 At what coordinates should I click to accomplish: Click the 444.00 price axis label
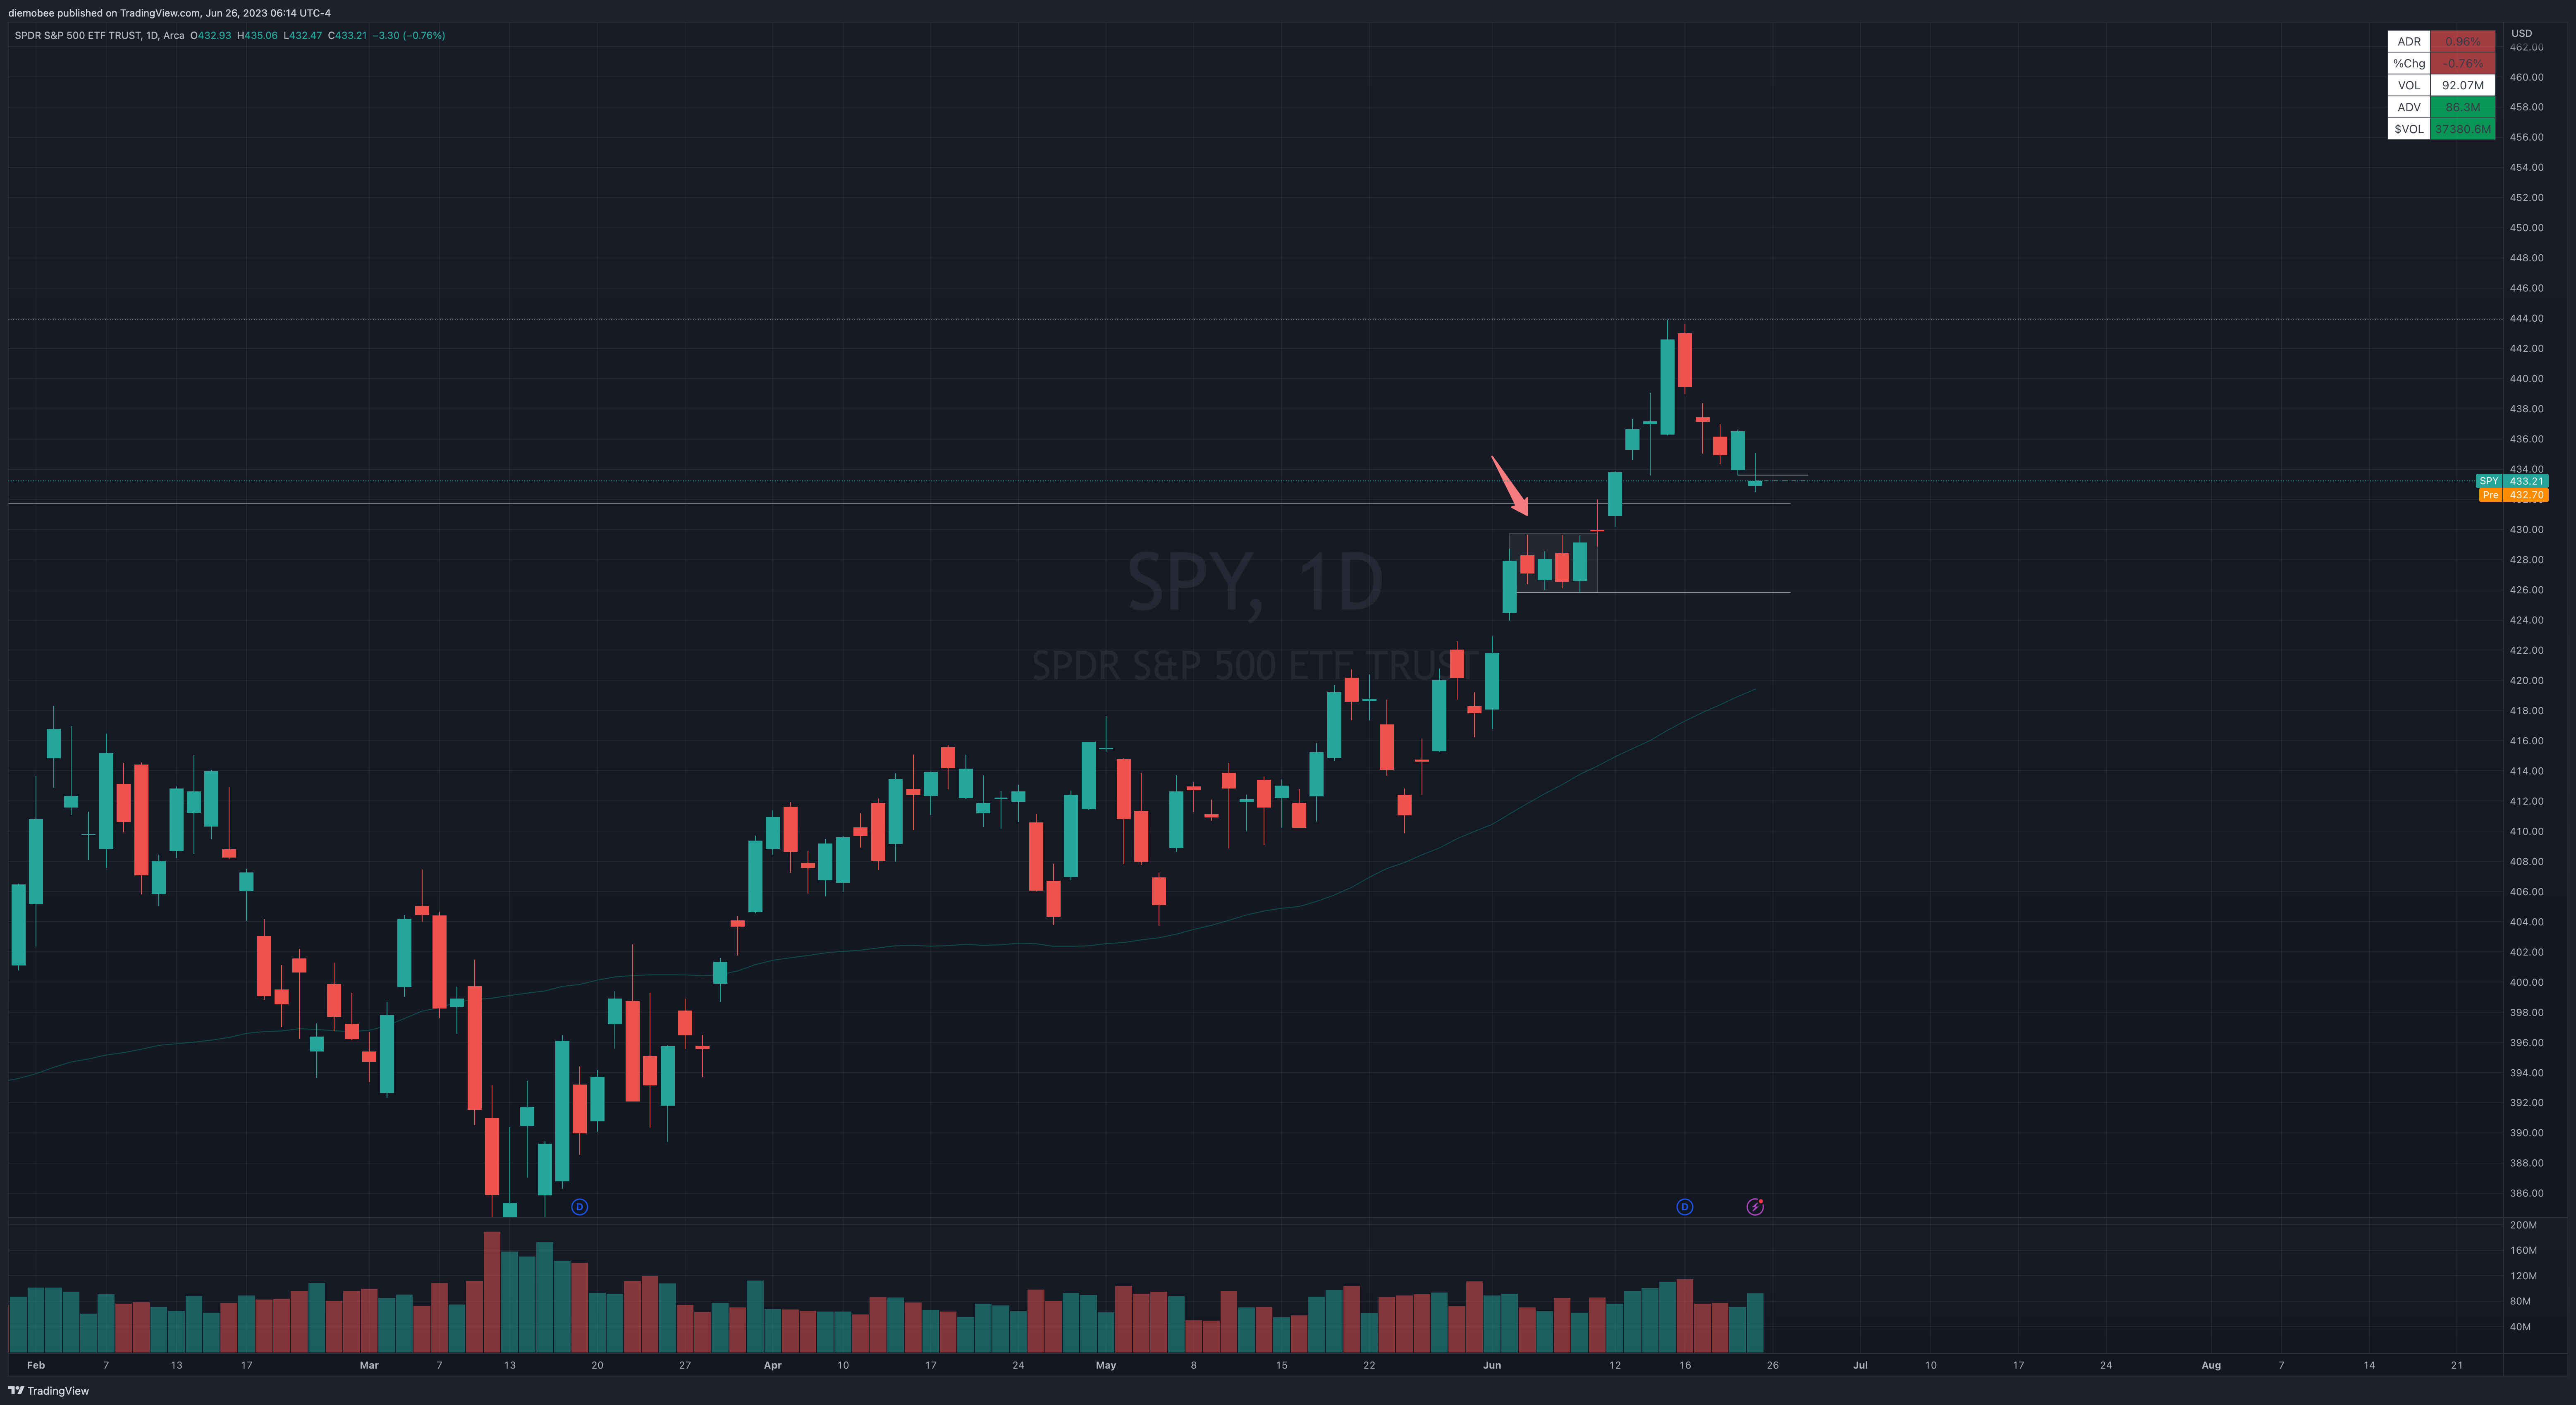[2526, 318]
